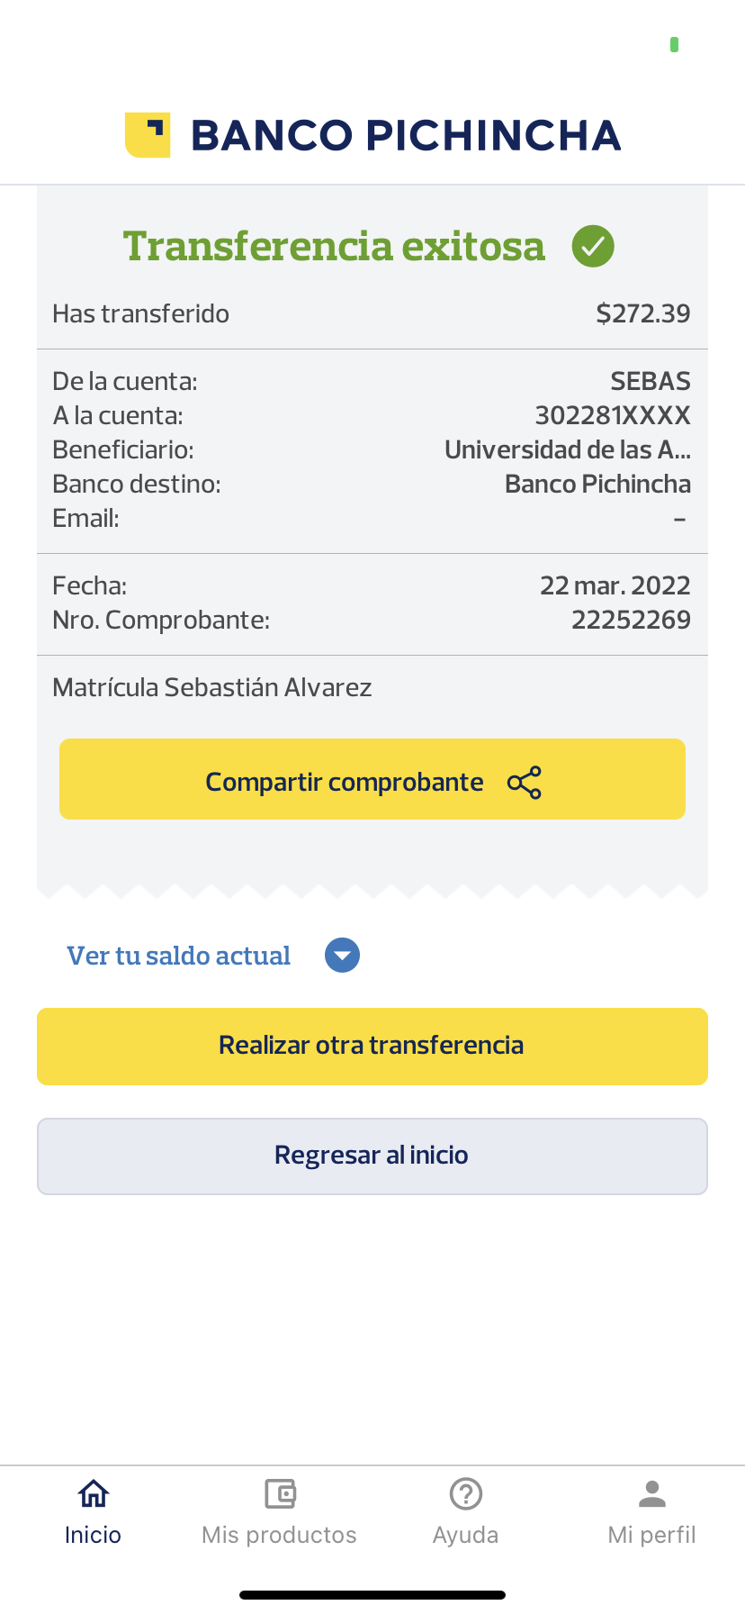Tap the Inicio home icon

point(93,1494)
